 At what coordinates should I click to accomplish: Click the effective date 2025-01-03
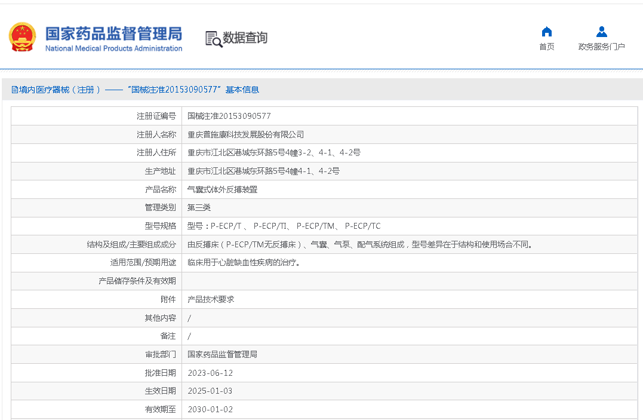click(210, 391)
